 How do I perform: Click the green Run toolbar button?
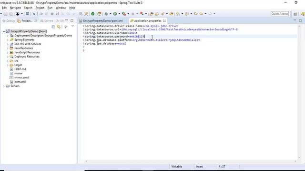115,14
